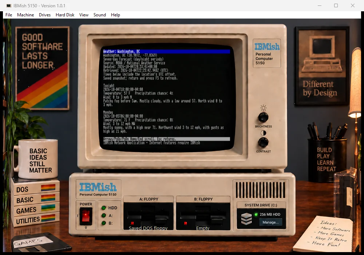Click the Manage... button for system drive

[270, 222]
